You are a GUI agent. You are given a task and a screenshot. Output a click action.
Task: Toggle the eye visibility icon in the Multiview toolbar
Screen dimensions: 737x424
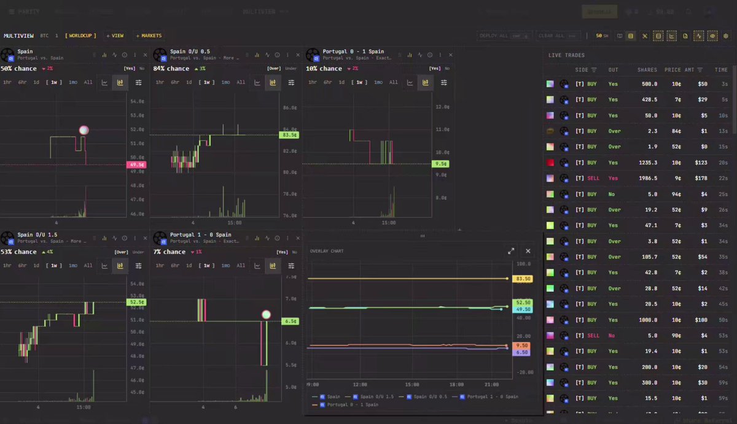click(712, 36)
